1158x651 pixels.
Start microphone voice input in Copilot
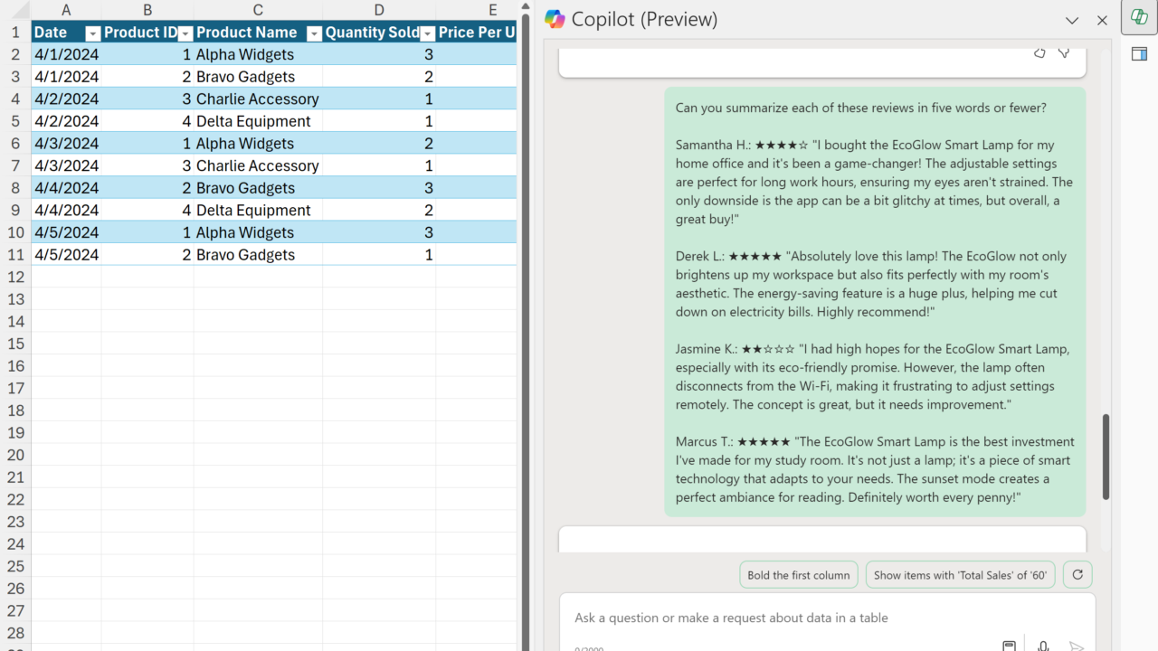[1043, 646]
